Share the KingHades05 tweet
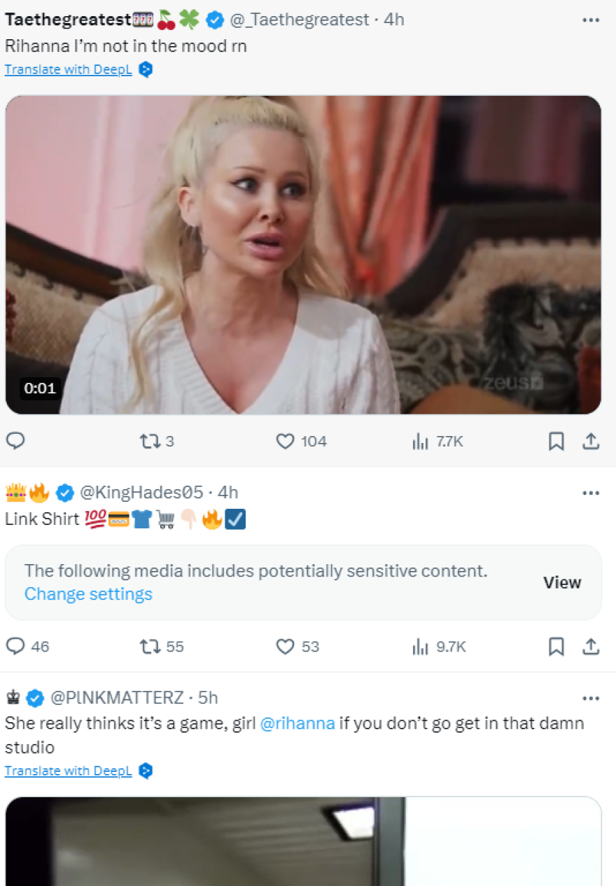 click(x=591, y=646)
